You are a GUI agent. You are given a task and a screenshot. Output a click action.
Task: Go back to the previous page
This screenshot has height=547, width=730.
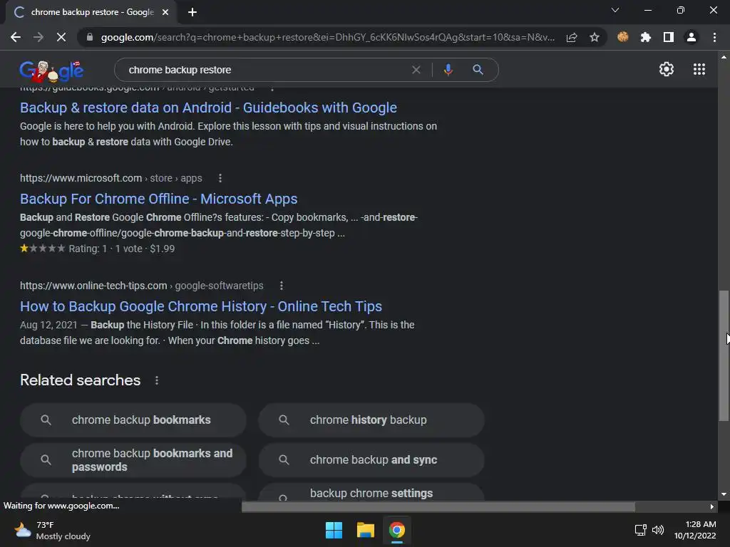[16, 37]
